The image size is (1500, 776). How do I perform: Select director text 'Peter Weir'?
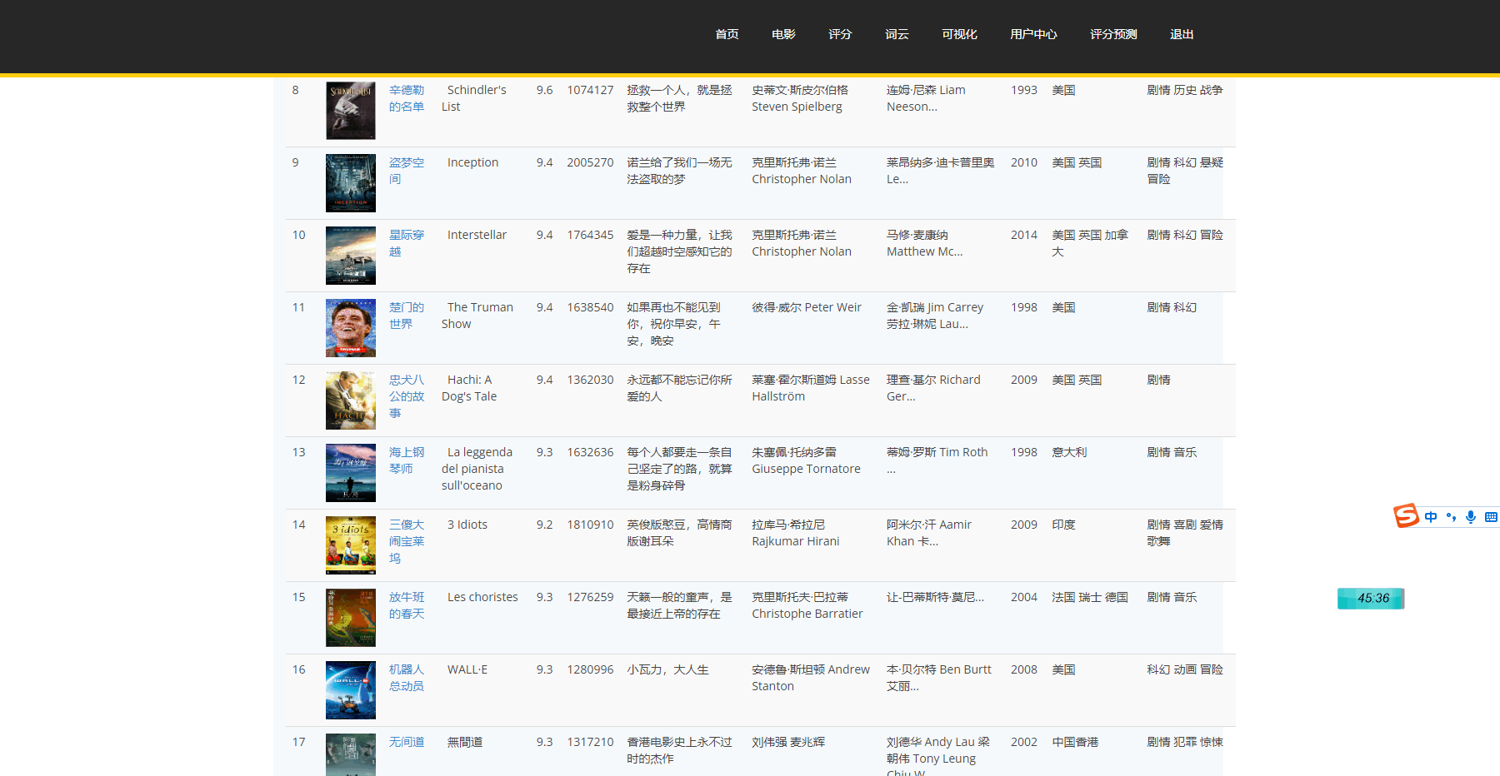coord(832,307)
